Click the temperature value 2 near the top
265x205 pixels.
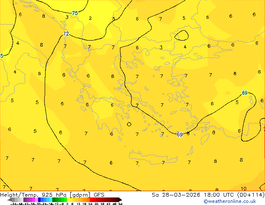(90, 18)
